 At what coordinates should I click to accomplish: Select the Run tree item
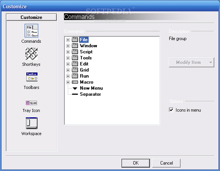84,76
